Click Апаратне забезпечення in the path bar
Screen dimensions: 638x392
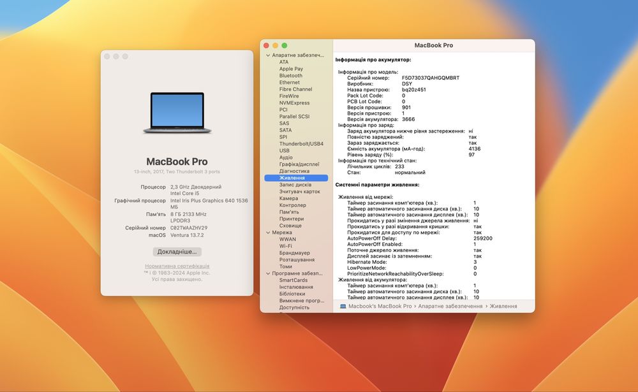[450, 306]
